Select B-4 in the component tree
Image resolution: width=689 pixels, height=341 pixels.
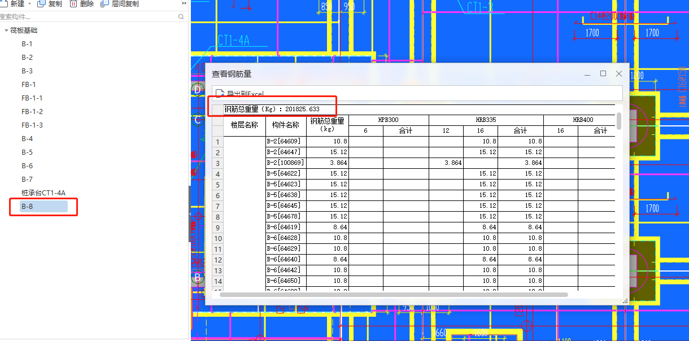(x=27, y=139)
